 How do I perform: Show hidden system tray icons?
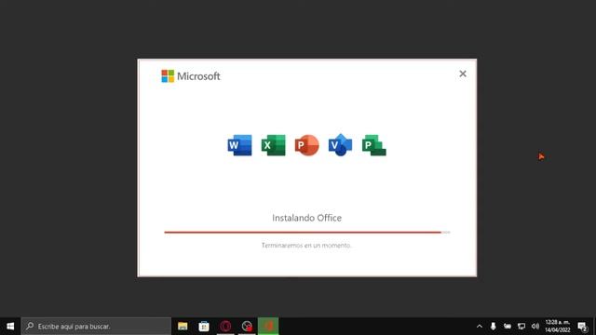coord(480,327)
